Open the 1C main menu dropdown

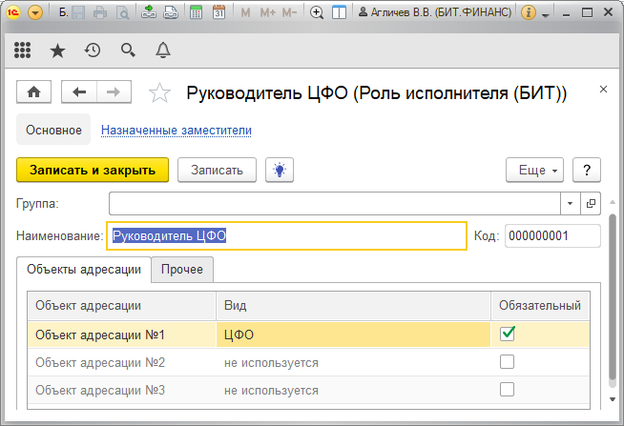pos(35,13)
